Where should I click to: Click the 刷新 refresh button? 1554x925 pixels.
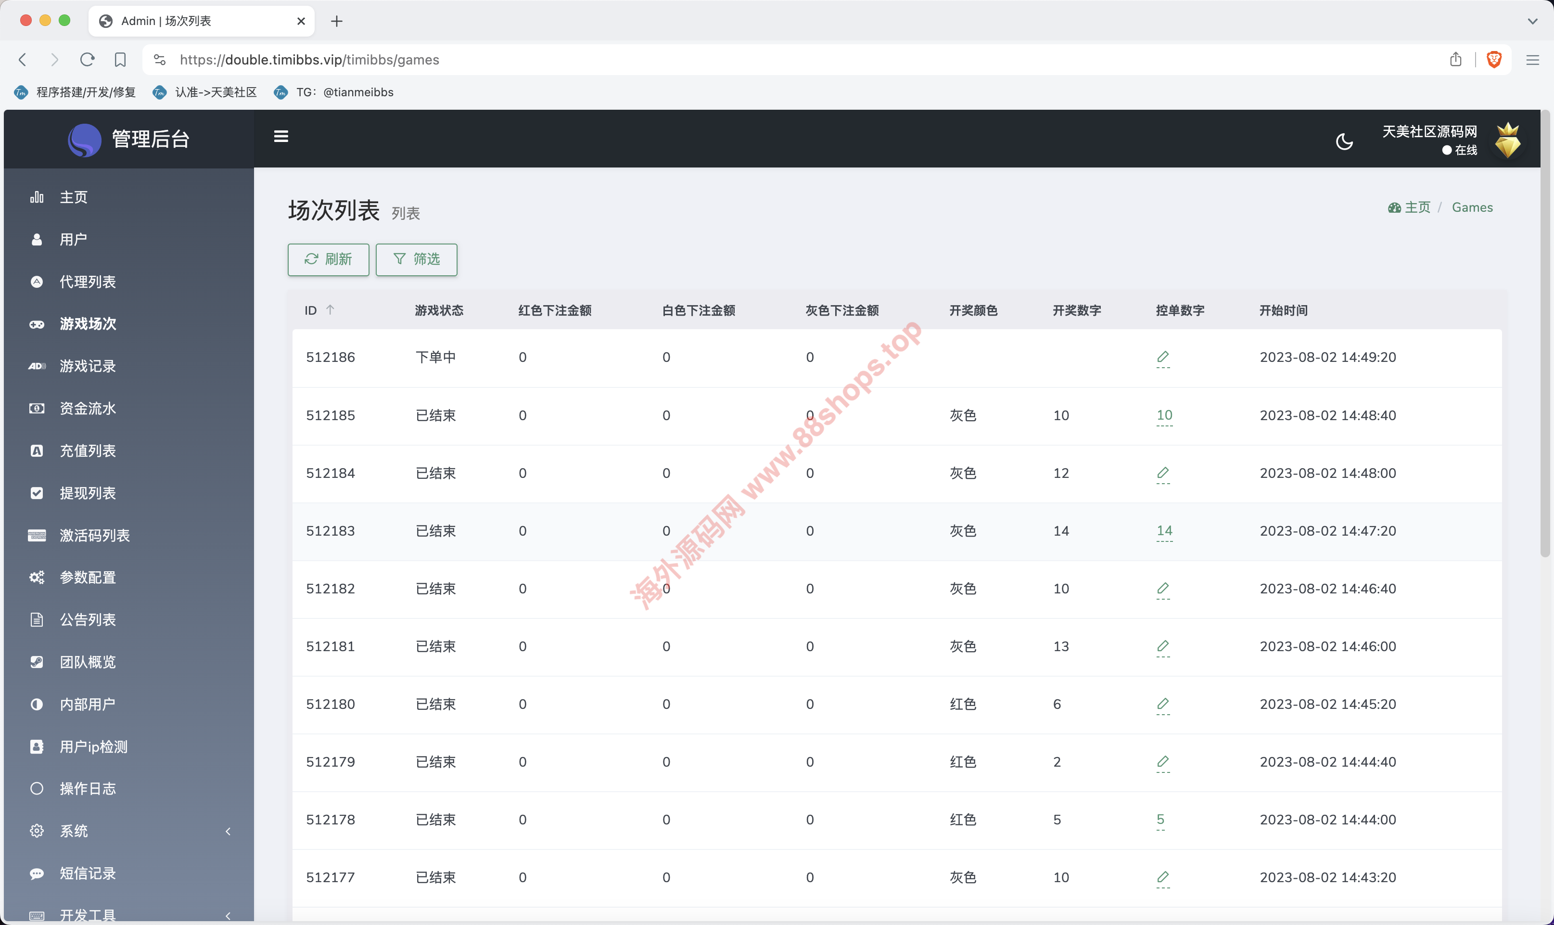(x=329, y=259)
